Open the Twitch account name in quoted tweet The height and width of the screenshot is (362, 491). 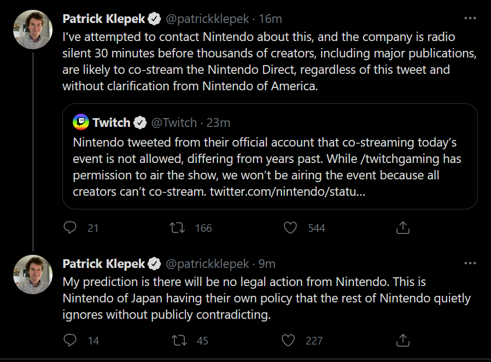[112, 122]
